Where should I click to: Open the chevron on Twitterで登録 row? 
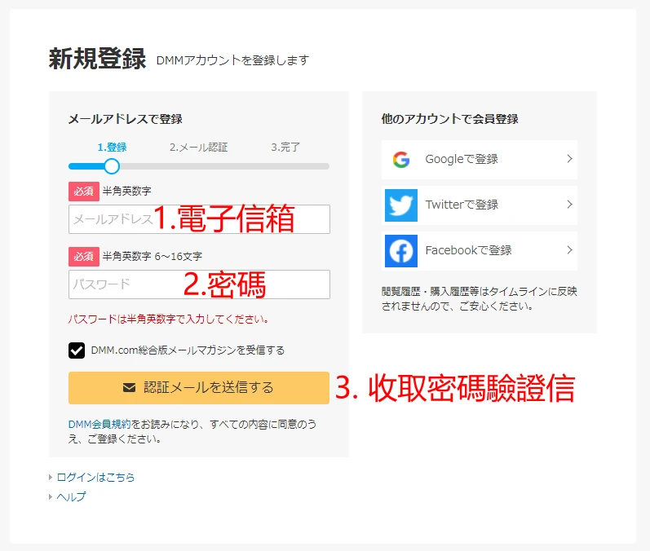(569, 205)
